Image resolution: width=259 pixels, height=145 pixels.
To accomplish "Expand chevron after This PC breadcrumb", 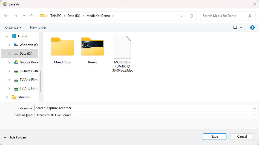I will point(64,16).
